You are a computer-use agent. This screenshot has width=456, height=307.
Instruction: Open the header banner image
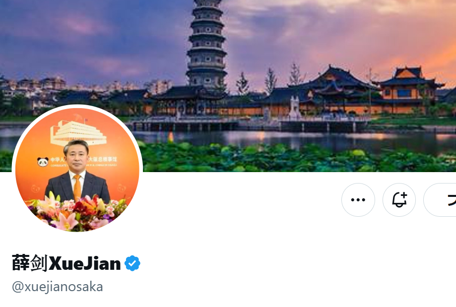pos(228,86)
